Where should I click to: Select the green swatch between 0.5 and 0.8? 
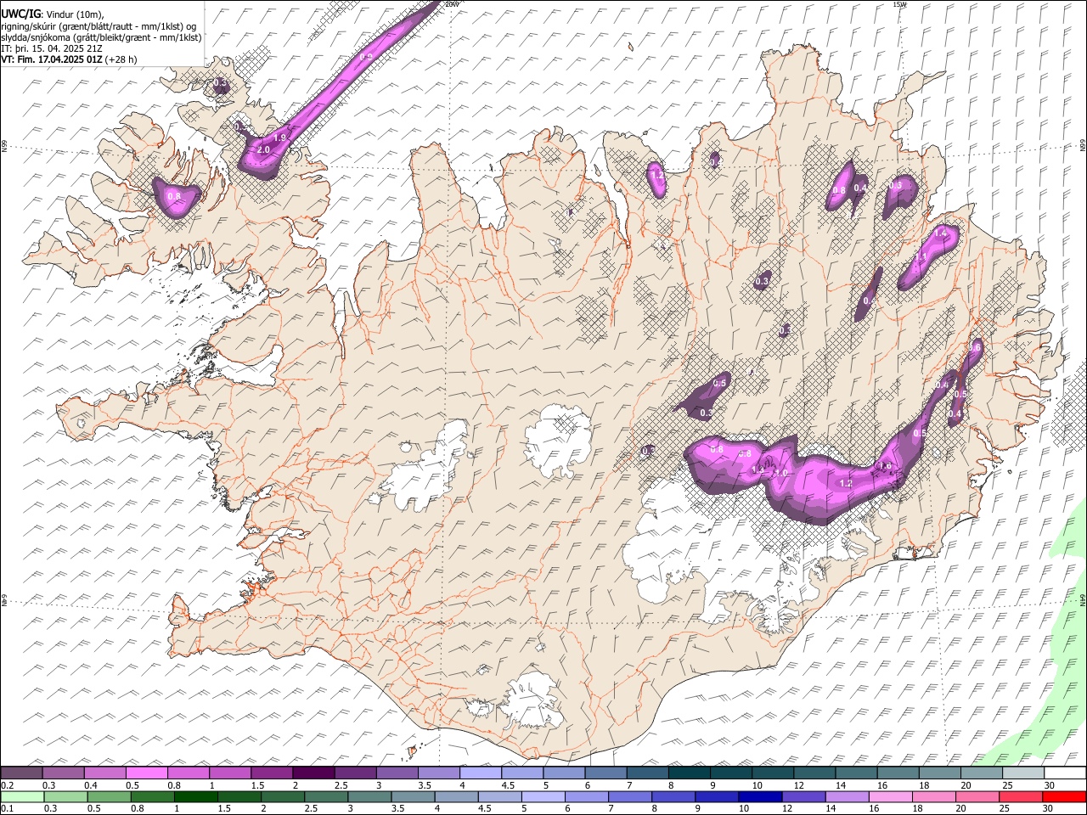(x=109, y=796)
